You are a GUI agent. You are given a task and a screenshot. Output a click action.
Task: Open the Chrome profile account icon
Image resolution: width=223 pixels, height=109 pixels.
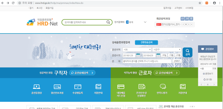(214, 3)
